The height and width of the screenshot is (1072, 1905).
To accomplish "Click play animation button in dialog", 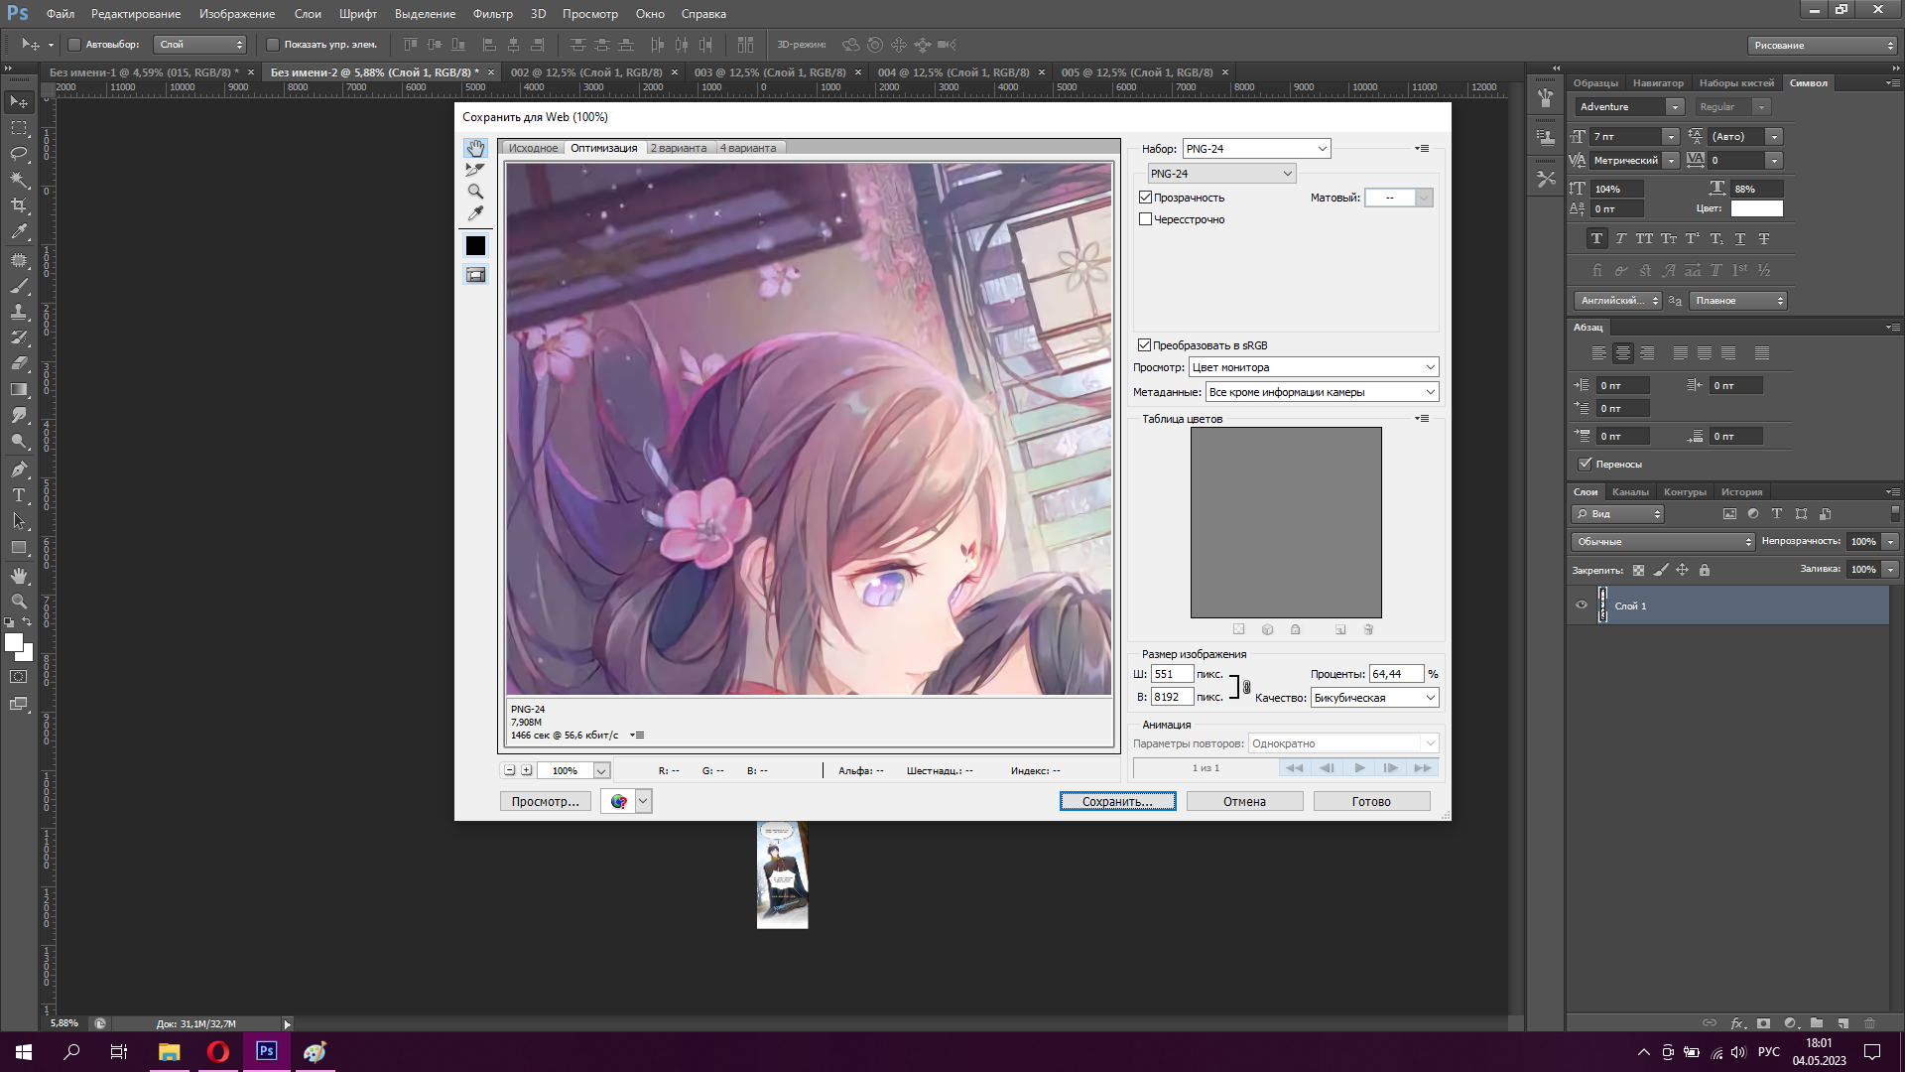I will (x=1359, y=768).
